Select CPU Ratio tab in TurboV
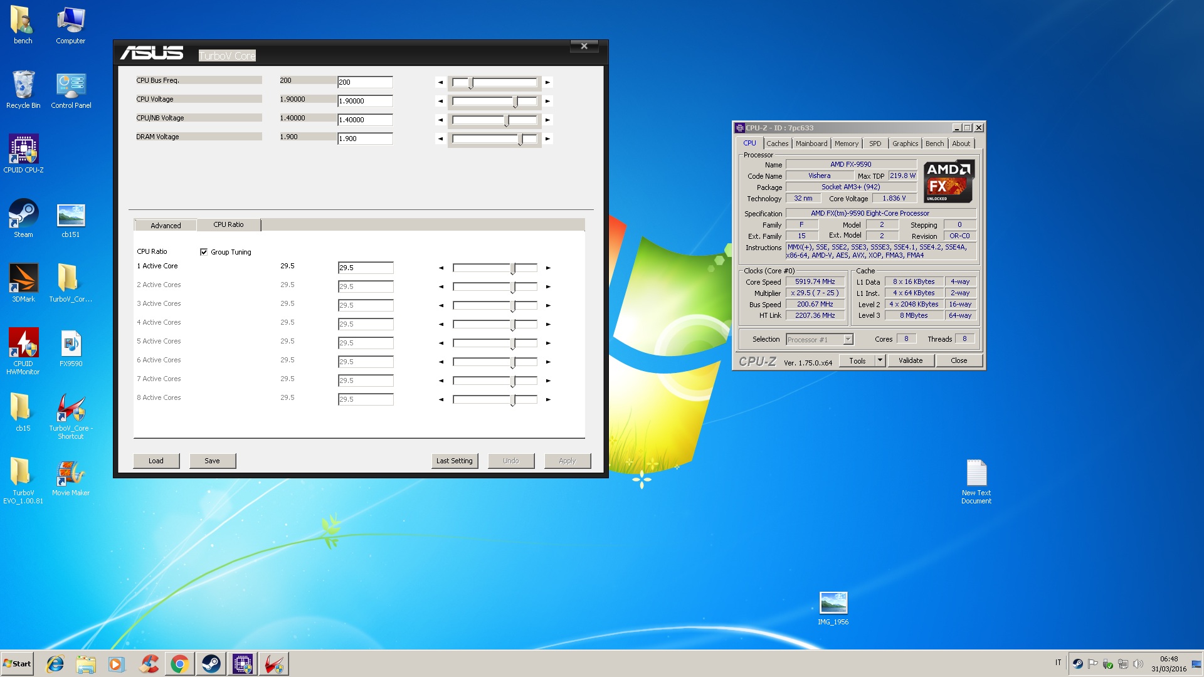This screenshot has height=677, width=1204. 228,224
